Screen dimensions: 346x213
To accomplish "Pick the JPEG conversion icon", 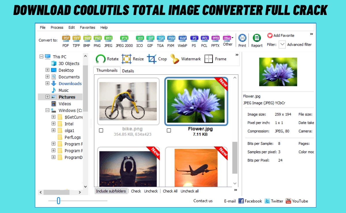I will point(108,41).
